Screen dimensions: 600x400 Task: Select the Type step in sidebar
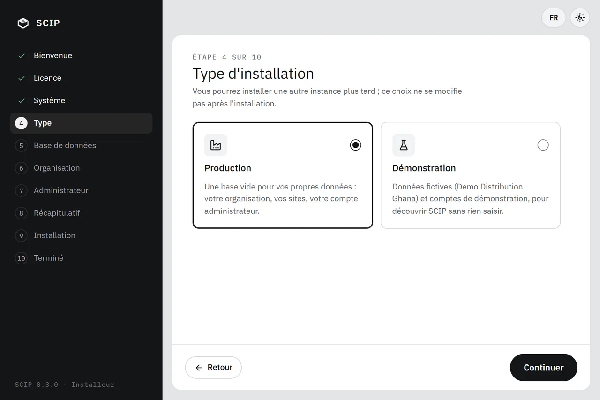click(x=81, y=123)
